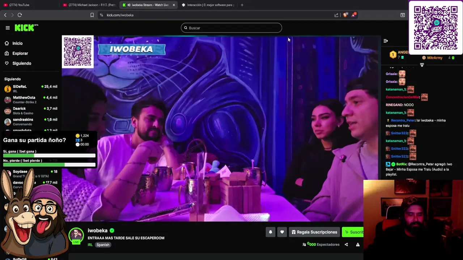Open iwobeka's live avatar
The image size is (463, 260).
pos(76,236)
